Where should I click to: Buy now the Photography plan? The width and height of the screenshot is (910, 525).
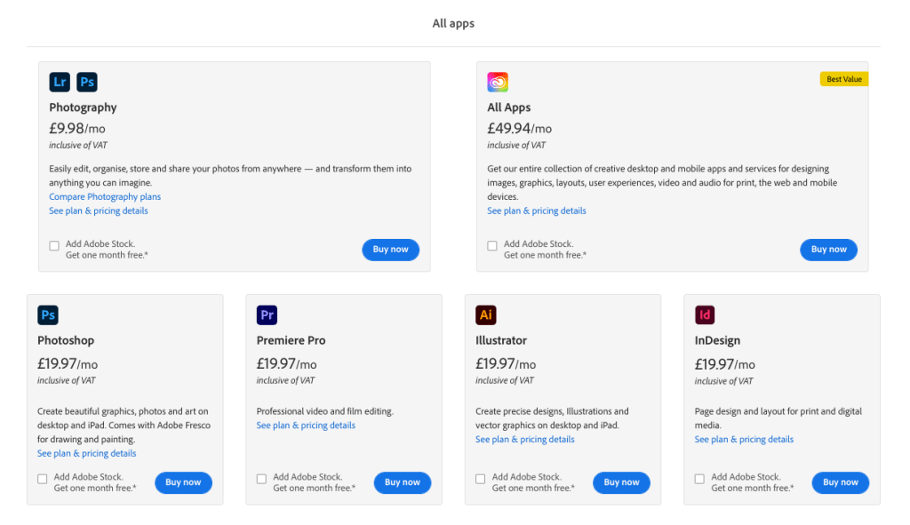[x=391, y=250]
